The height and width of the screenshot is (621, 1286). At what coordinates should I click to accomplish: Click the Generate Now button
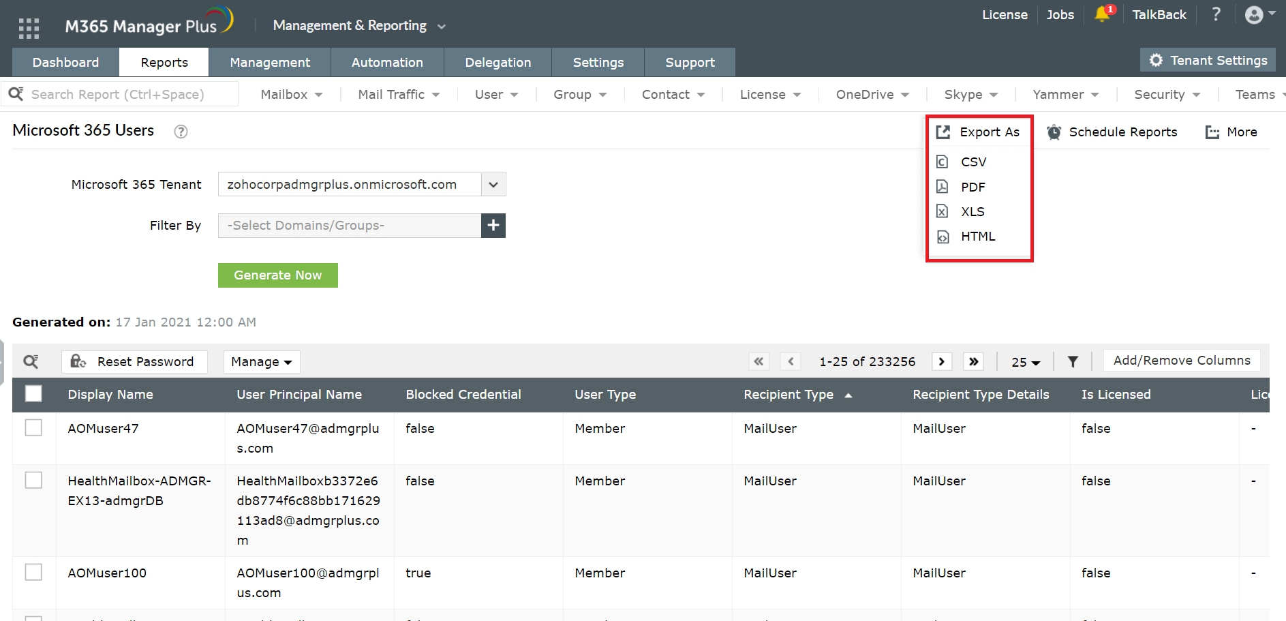pyautogui.click(x=278, y=275)
